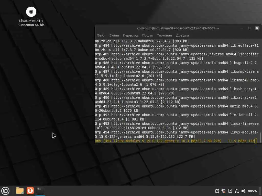Screen dimensions: 262x196
Task: Open the Довідка menu
Action: [182, 35]
